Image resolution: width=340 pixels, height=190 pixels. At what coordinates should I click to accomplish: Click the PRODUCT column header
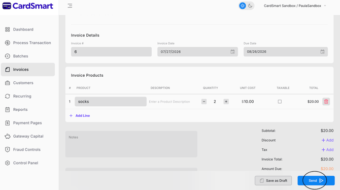83,88
